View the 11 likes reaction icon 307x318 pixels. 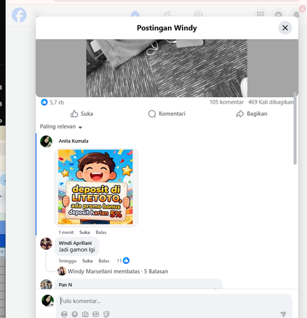[126, 261]
